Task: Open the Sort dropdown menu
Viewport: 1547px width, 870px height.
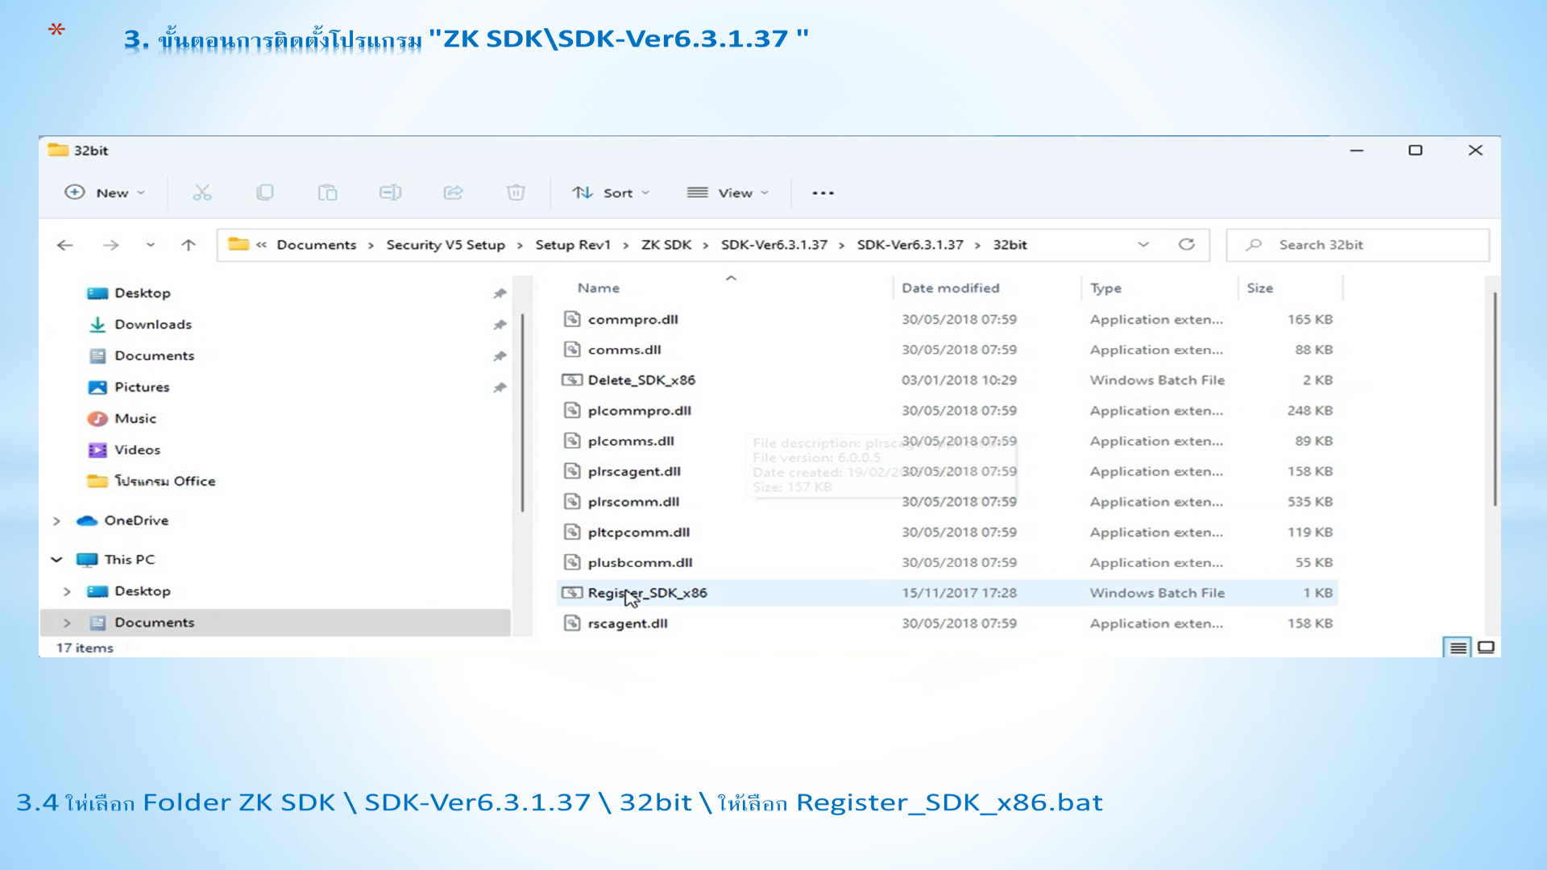Action: point(611,193)
